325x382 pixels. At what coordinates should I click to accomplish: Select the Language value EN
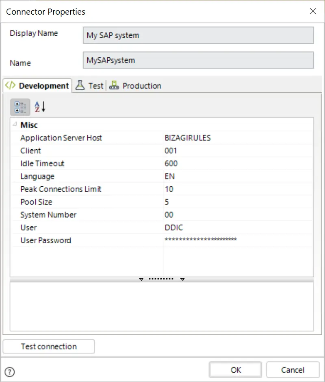pyautogui.click(x=170, y=177)
